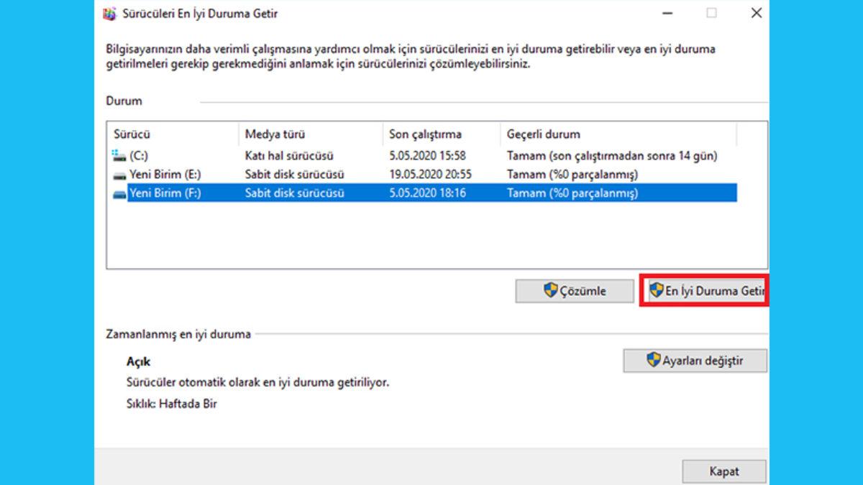This screenshot has width=863, height=485.
Task: Click the defragment program icon in the title bar
Action: [108, 13]
